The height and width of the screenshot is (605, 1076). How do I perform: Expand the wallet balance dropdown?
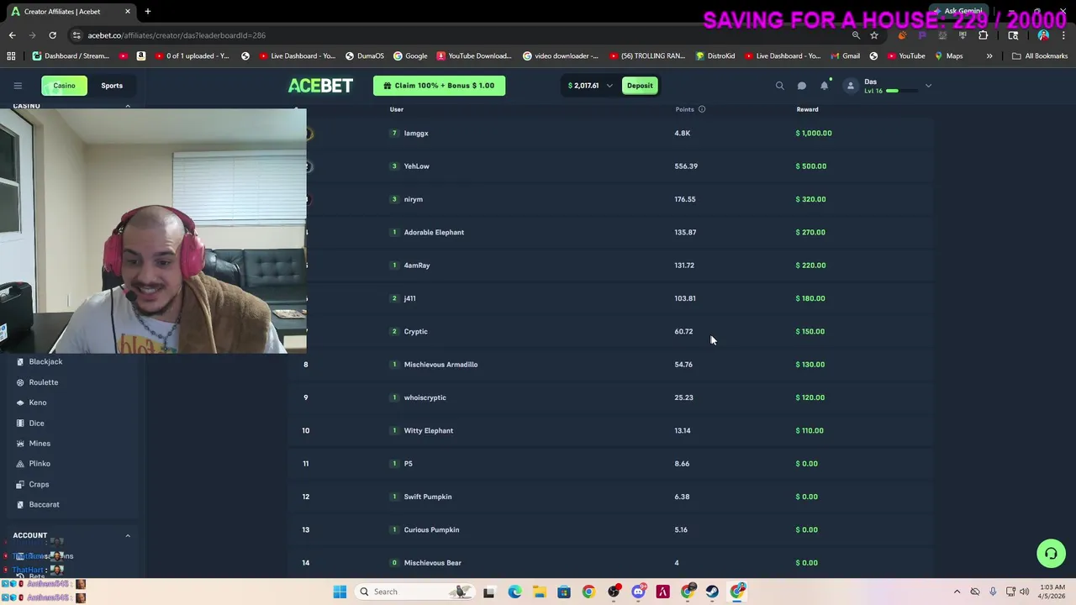[x=609, y=86]
